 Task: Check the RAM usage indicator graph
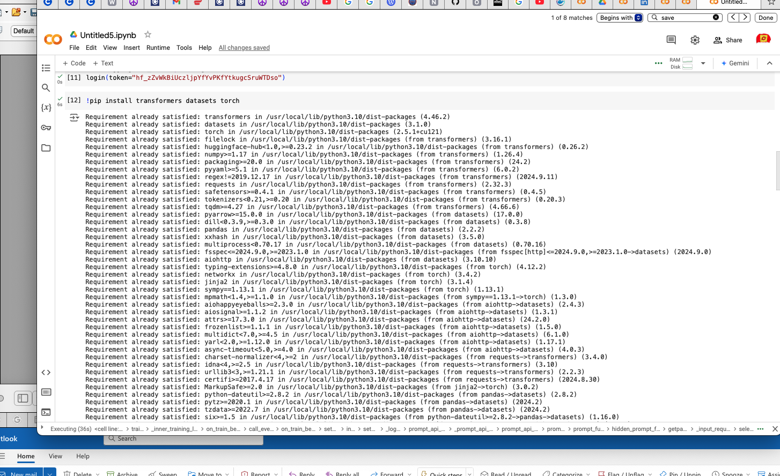coord(687,61)
